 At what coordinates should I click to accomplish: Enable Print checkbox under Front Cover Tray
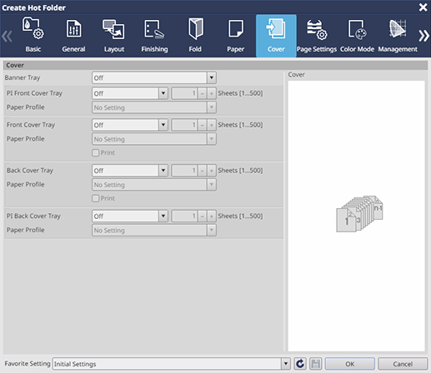click(95, 152)
